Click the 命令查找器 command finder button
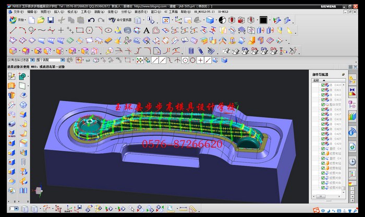 coord(119,20)
